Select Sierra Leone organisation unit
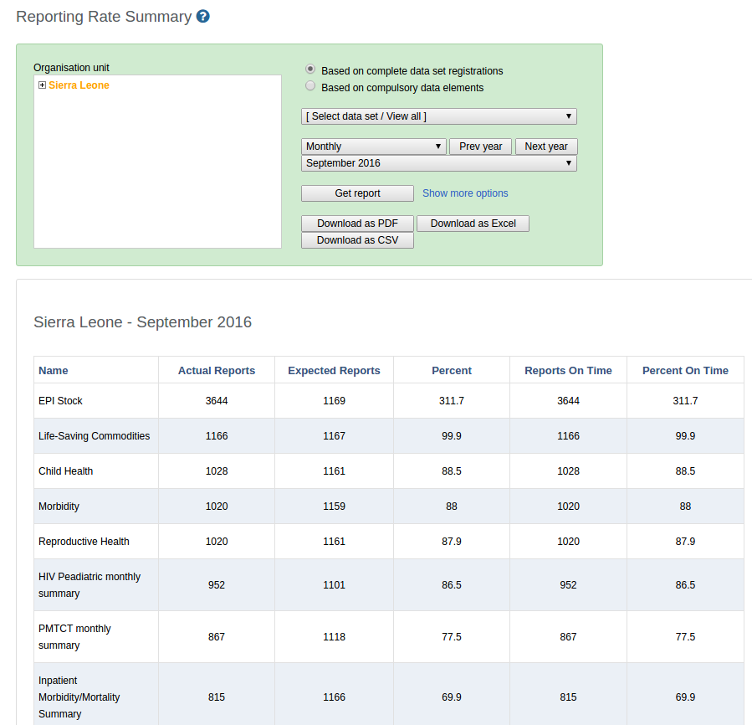 tap(79, 85)
